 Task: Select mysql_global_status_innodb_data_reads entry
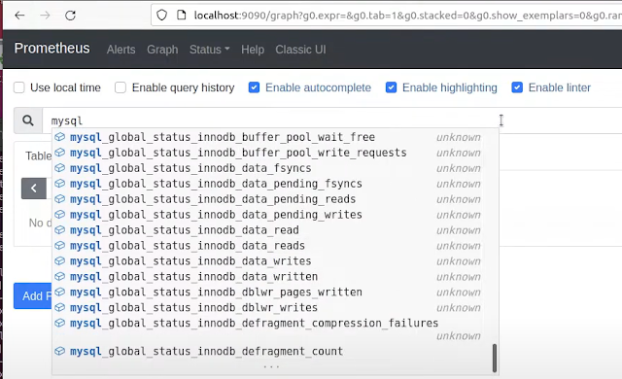pyautogui.click(x=275, y=246)
